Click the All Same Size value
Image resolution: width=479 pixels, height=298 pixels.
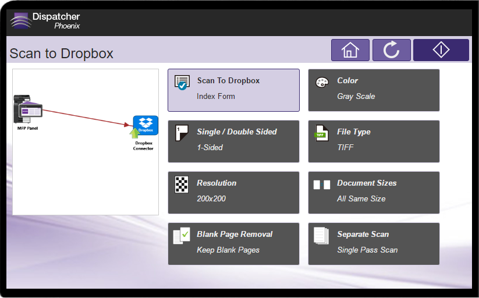[x=361, y=198]
